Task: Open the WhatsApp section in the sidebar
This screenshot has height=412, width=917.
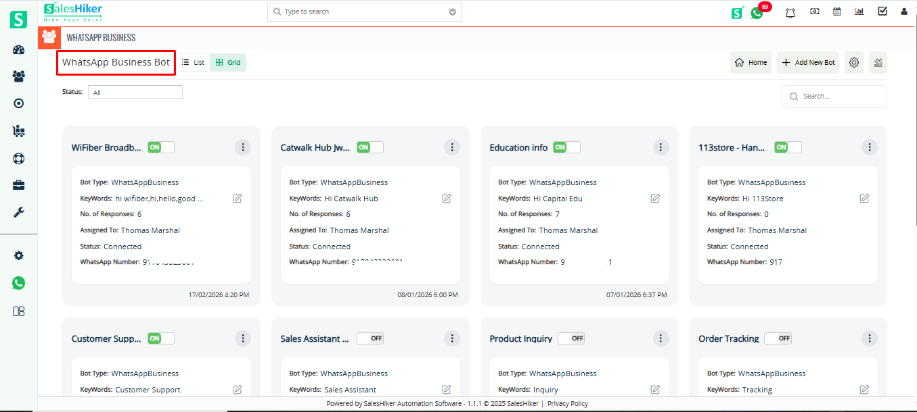Action: (x=18, y=282)
